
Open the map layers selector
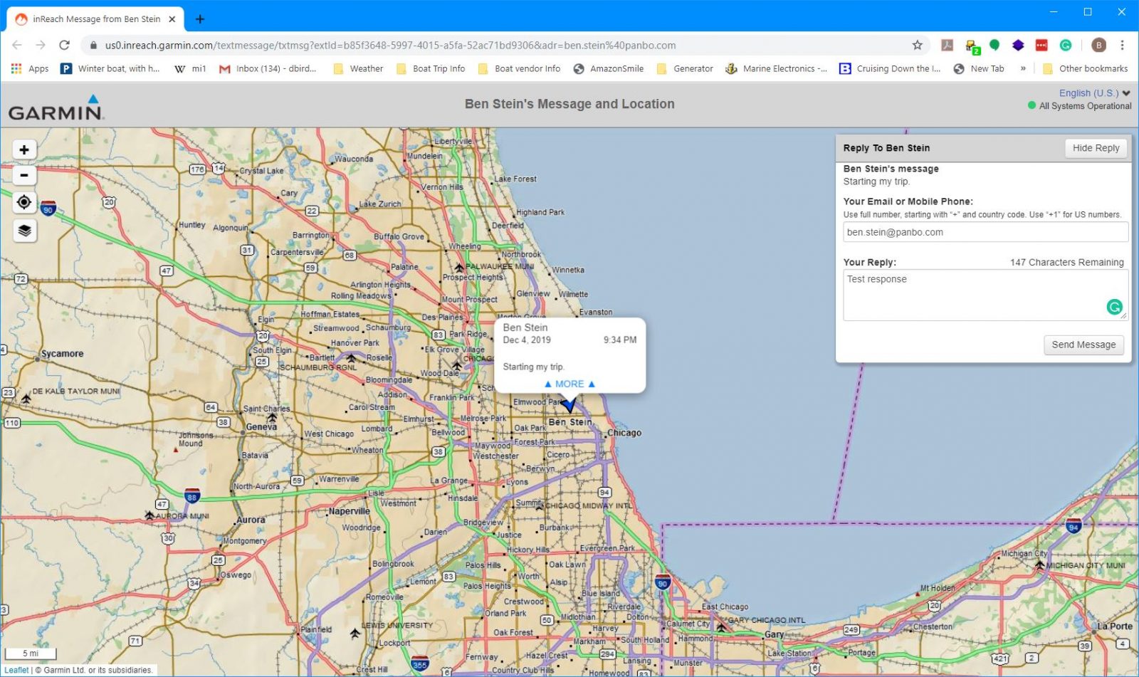tap(24, 231)
